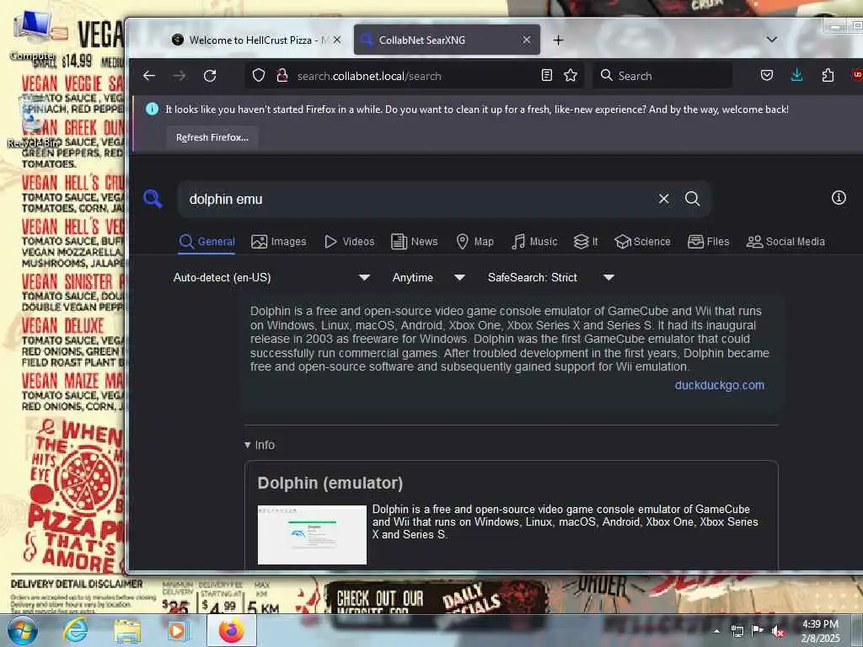The width and height of the screenshot is (863, 647).
Task: Open the Windows Start button
Action: tap(23, 631)
